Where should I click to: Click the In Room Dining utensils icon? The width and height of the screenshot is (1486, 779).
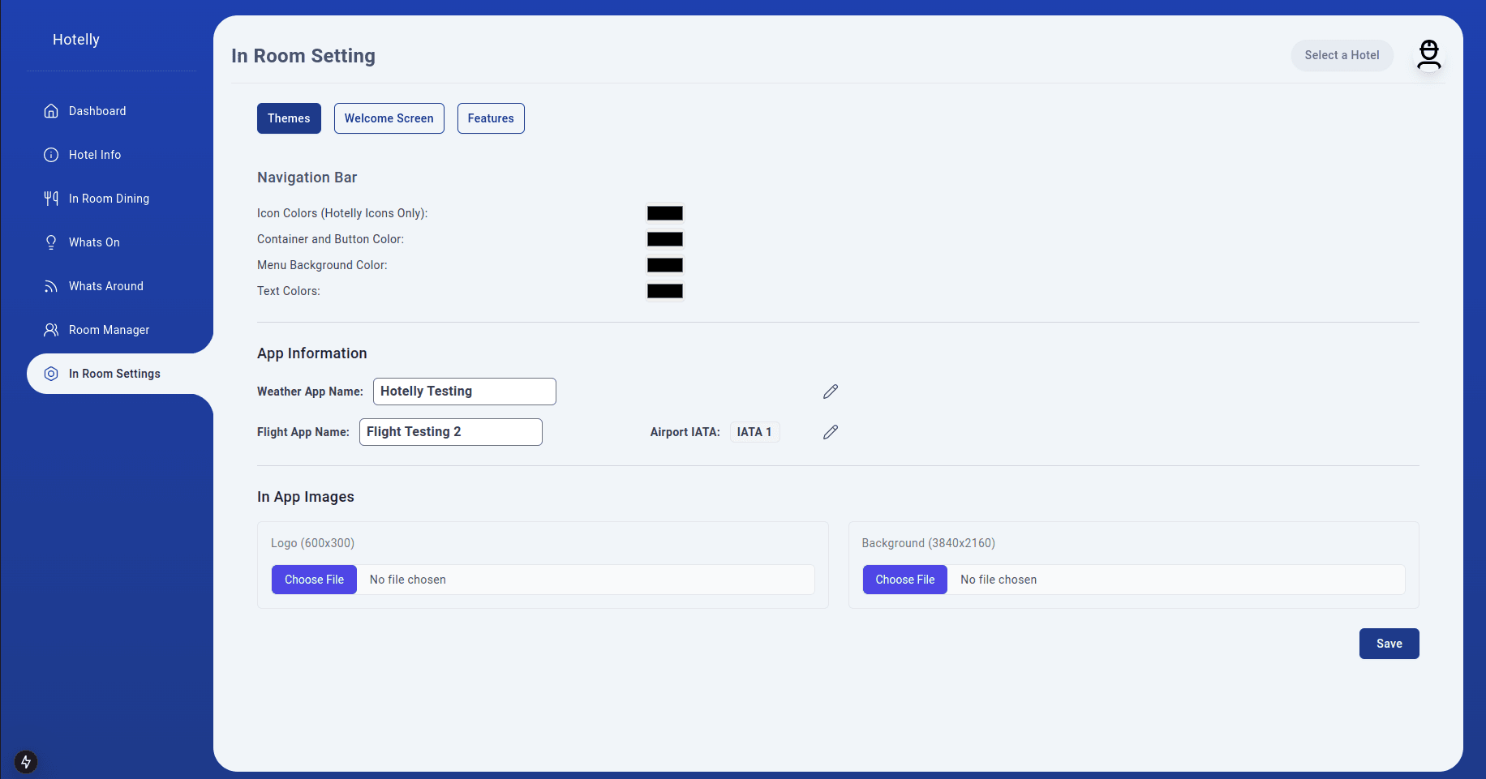pos(51,199)
